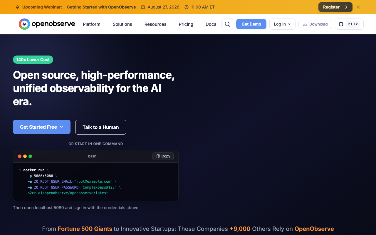The height and width of the screenshot is (235, 376).
Task: Click the ZO_ROOT_USER_EMAIL line
Action: point(72,182)
